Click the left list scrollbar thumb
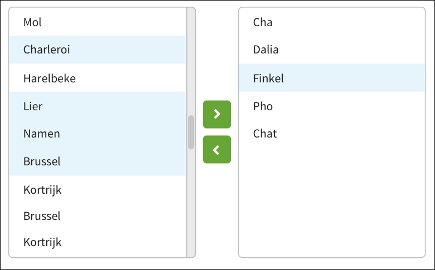The height and width of the screenshot is (270, 435). click(191, 132)
